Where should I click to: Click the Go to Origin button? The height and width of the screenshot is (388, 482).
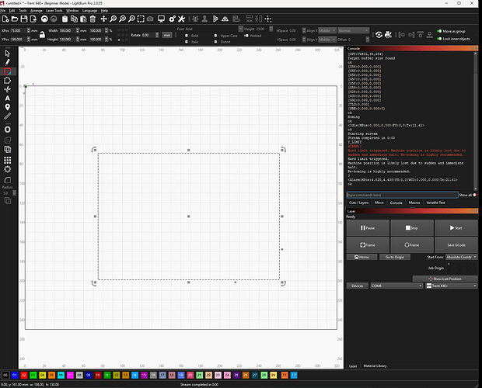[395, 256]
